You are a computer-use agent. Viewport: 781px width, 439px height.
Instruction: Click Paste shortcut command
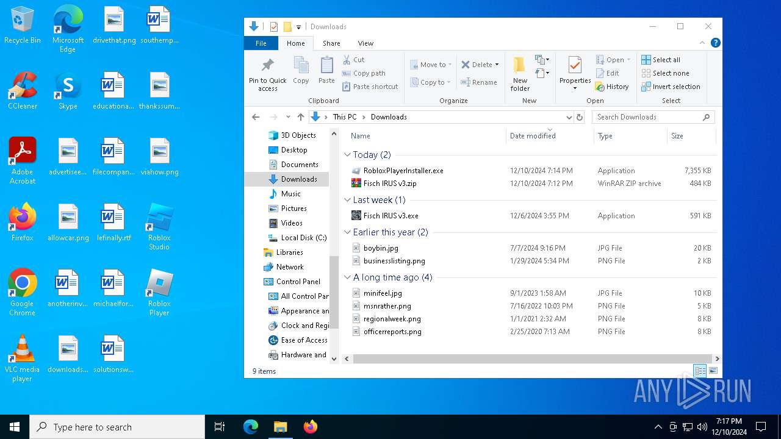370,87
